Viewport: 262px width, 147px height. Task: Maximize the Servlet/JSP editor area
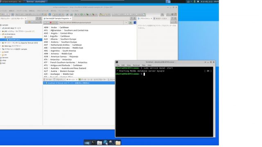135,18
